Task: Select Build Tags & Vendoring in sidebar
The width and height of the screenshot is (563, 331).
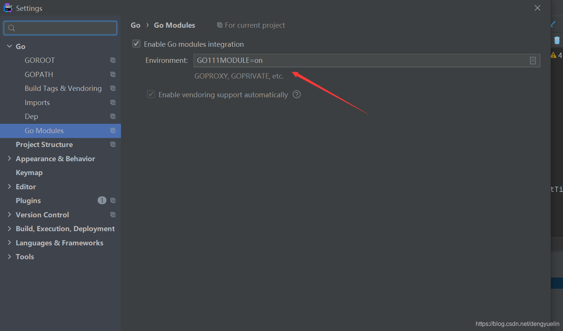Action: [63, 88]
